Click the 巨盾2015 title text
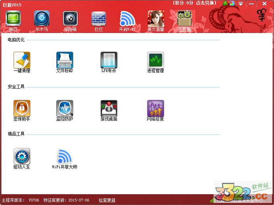Viewport: 274px width, 205px height. click(x=12, y=5)
